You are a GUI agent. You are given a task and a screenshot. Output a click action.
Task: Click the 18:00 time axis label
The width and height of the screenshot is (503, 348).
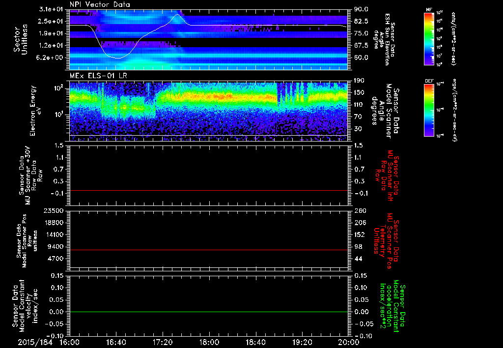click(x=209, y=342)
